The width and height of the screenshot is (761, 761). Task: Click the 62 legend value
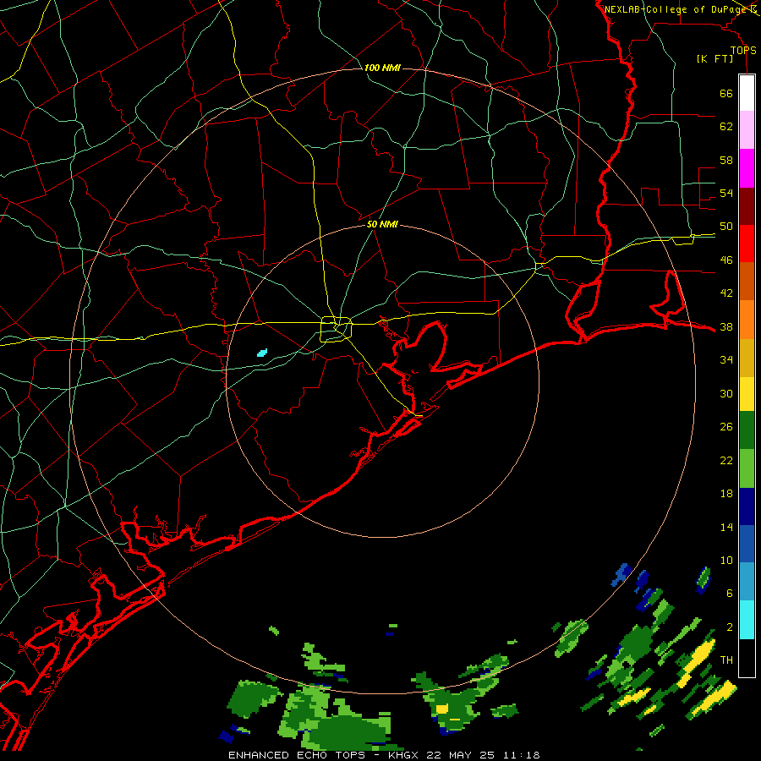coord(726,127)
